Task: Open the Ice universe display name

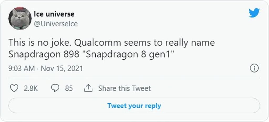Action: (54, 14)
